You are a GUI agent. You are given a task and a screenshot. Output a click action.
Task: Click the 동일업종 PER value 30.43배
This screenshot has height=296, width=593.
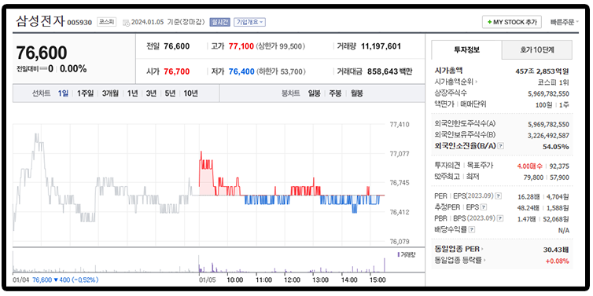coord(557,250)
